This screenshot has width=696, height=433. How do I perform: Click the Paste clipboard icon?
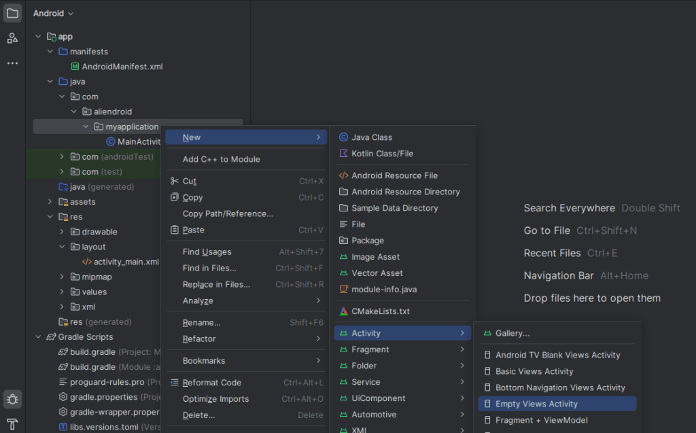pyautogui.click(x=175, y=230)
